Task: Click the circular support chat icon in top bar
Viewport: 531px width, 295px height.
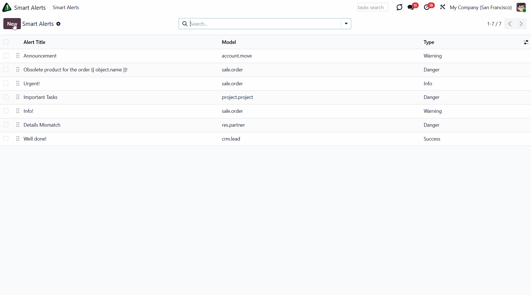Action: pos(399,7)
